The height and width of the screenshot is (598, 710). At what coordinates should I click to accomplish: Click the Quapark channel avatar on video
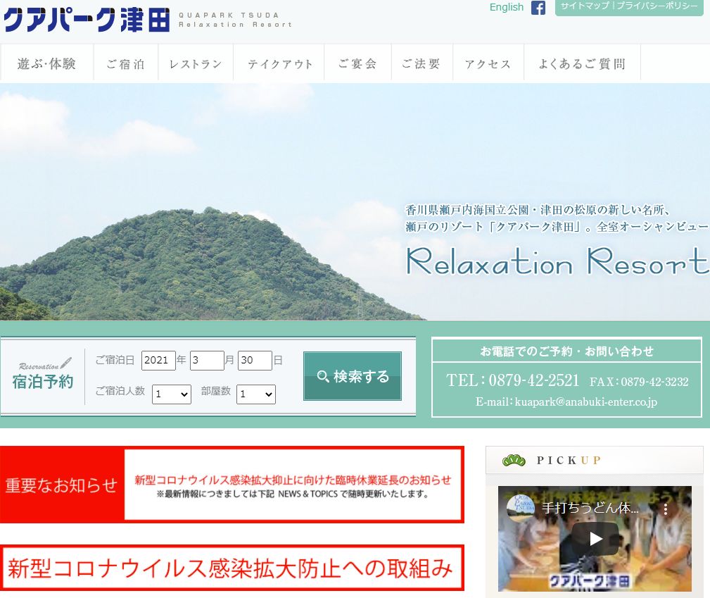click(520, 508)
